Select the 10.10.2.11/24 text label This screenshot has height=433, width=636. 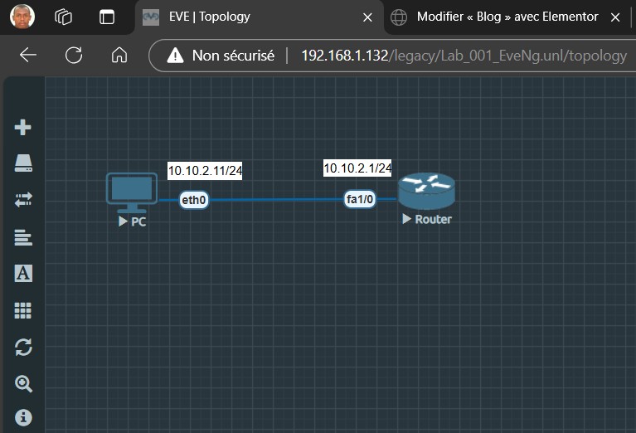[x=205, y=171]
